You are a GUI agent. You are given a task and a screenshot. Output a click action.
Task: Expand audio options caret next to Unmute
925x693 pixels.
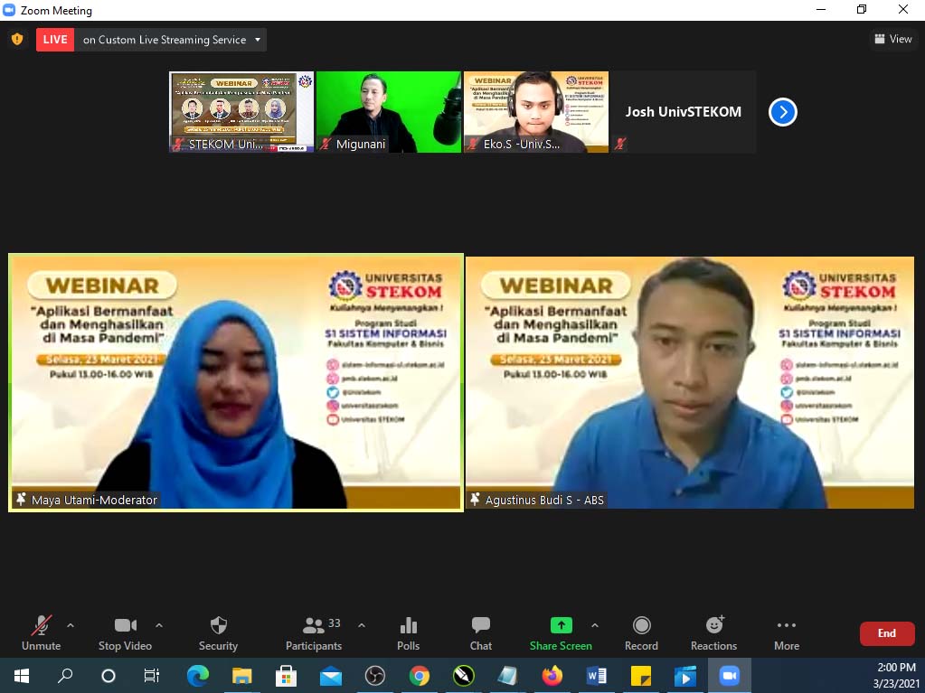(71, 625)
